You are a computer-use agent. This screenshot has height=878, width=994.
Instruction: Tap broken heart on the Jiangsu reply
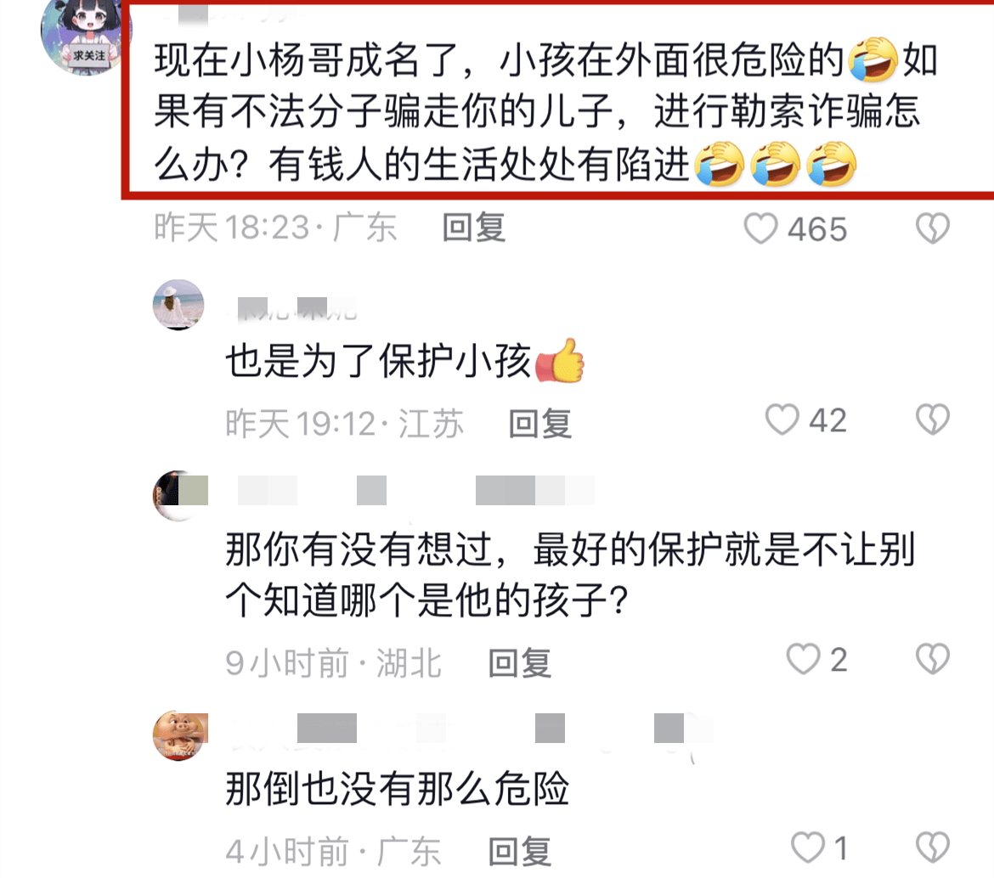933,420
